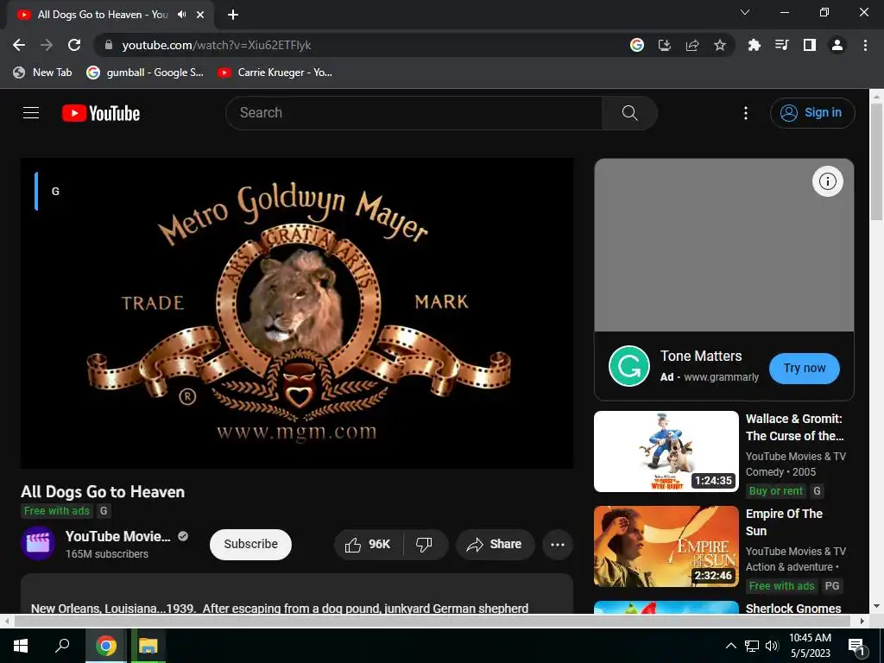Open Chrome three-dot menu
This screenshot has height=663, width=884.
click(x=865, y=45)
